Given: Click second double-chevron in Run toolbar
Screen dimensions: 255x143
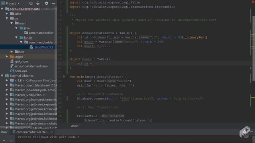Looking at the screenshot, I should [11, 141].
